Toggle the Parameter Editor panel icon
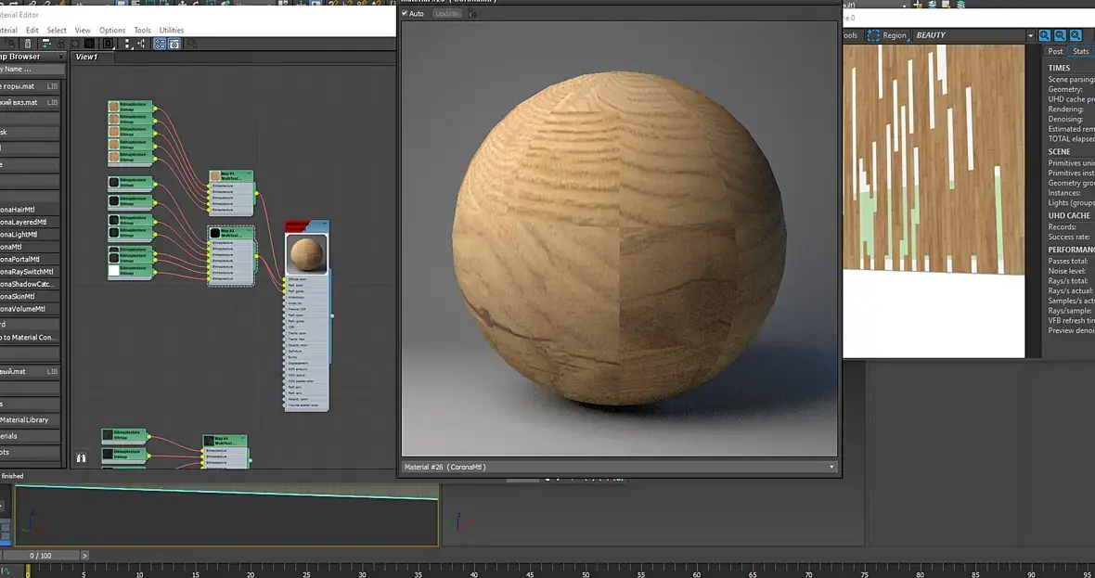 coord(174,44)
